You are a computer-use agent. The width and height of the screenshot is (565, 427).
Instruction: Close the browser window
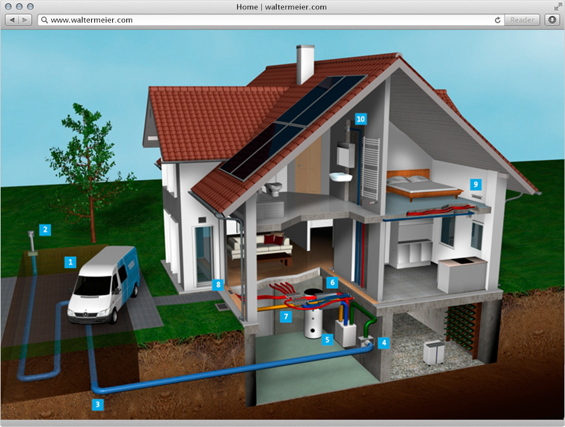click(x=8, y=7)
